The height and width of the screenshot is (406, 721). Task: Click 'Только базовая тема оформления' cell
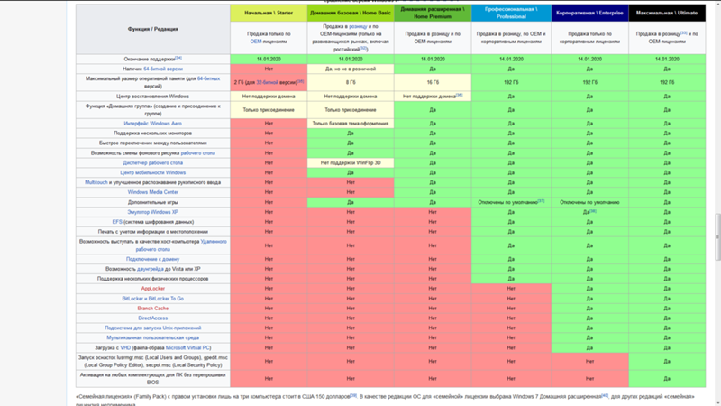[x=351, y=124]
